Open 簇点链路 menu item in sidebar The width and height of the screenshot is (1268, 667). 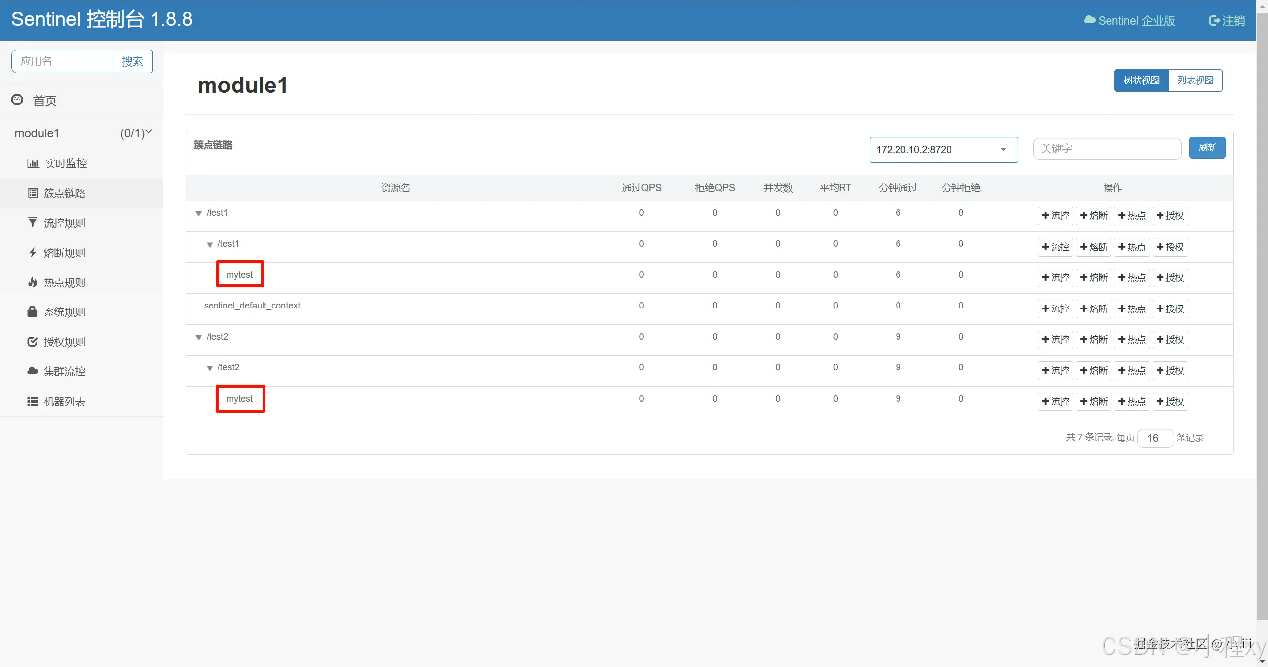tap(64, 193)
